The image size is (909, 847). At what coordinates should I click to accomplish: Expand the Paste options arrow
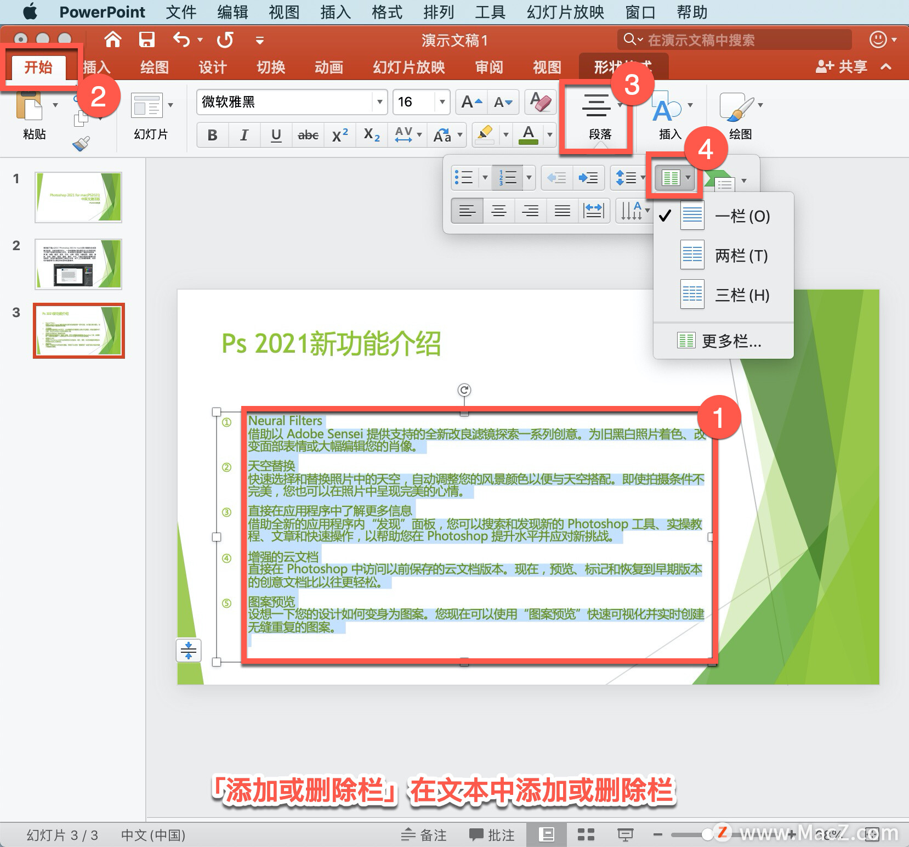tap(55, 105)
